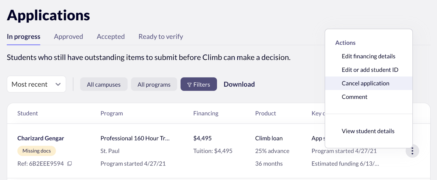This screenshot has width=437, height=180.
Task: Open the Ready to verify tab
Action: click(x=161, y=36)
